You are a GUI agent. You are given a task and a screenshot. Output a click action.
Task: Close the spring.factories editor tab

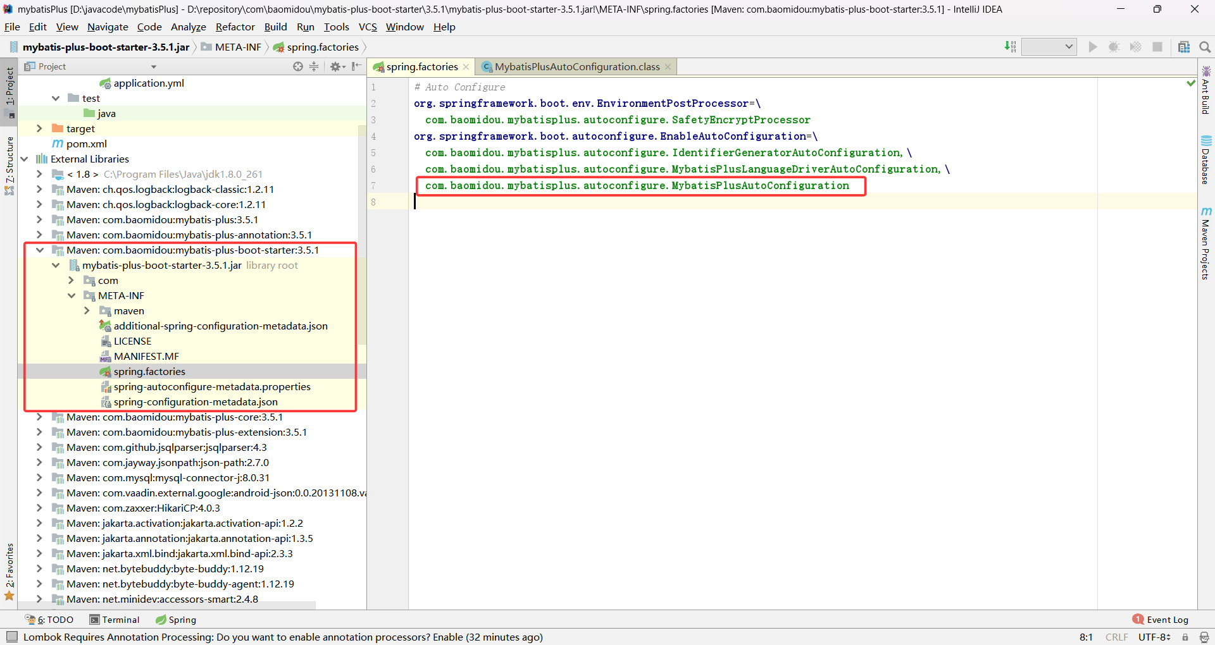click(466, 66)
